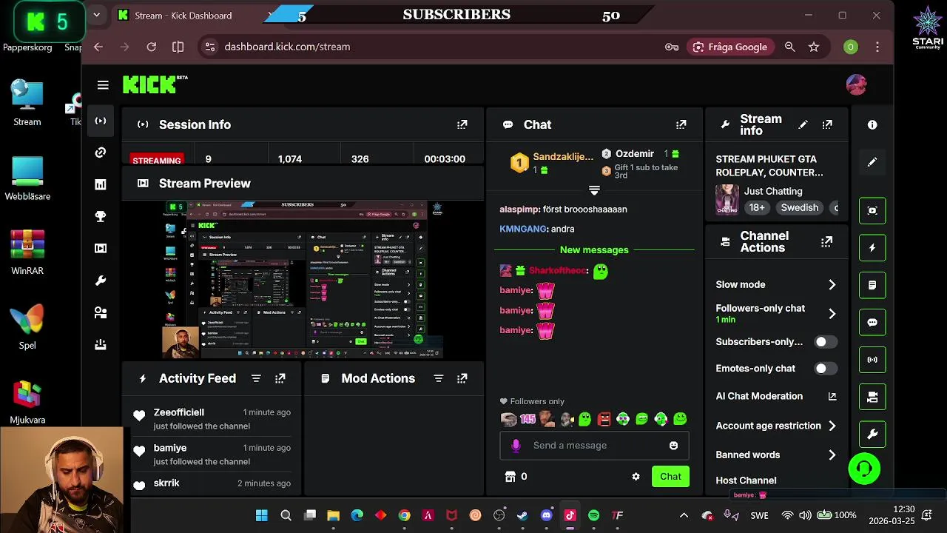Open the link icon in left sidebar
This screenshot has width=947, height=533.
click(101, 152)
